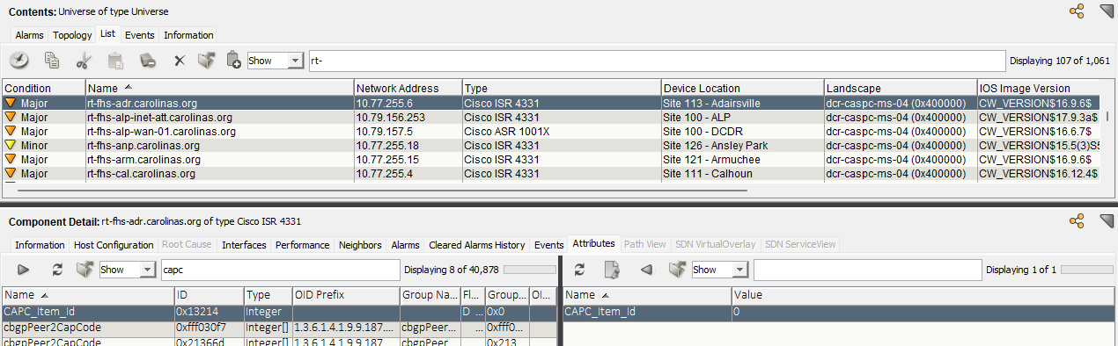Click the export list icon in Contents toolbar
1118x346 pixels.
coord(206,61)
